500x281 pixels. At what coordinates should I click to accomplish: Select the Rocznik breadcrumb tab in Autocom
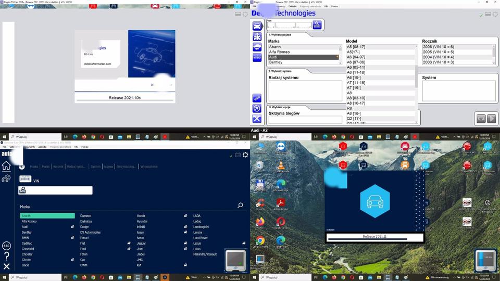58,167
